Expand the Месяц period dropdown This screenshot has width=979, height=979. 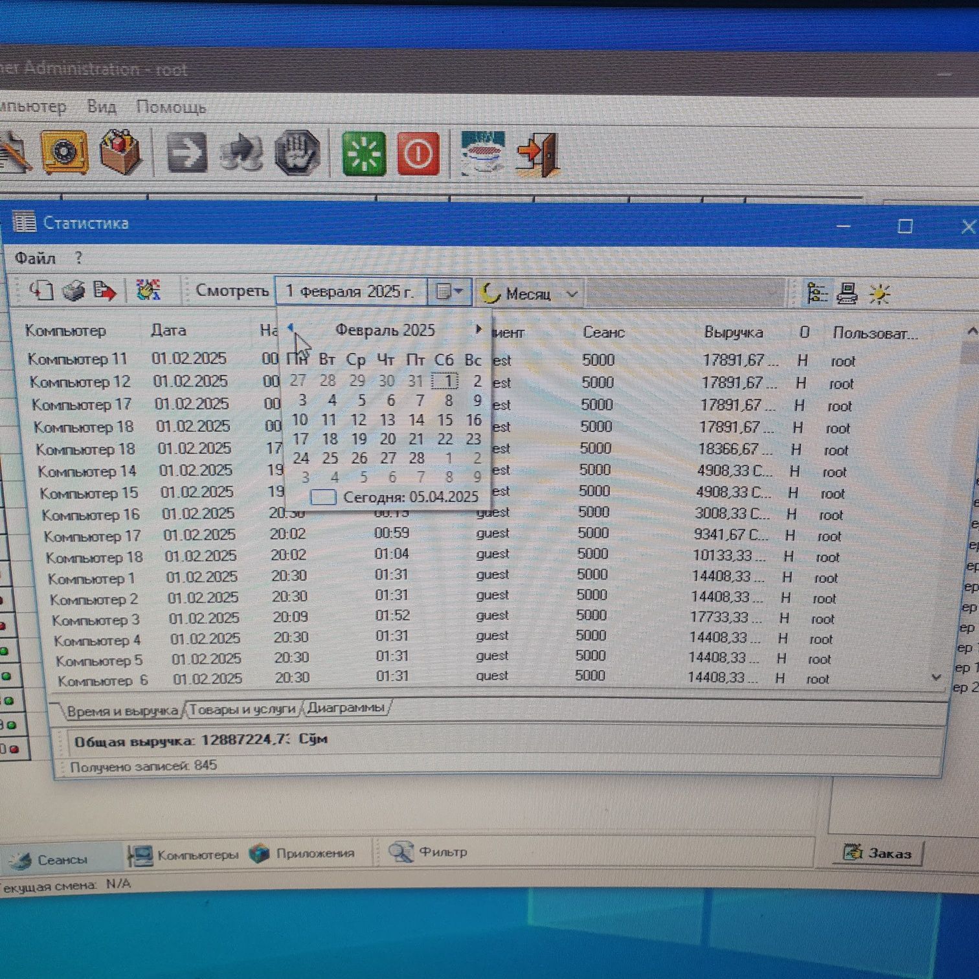click(x=572, y=294)
